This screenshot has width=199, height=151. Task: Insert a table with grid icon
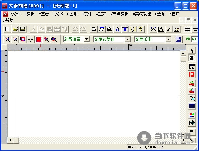(x=192, y=106)
